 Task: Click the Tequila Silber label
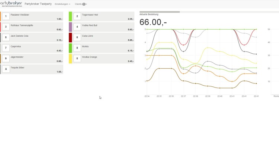(x=17, y=67)
